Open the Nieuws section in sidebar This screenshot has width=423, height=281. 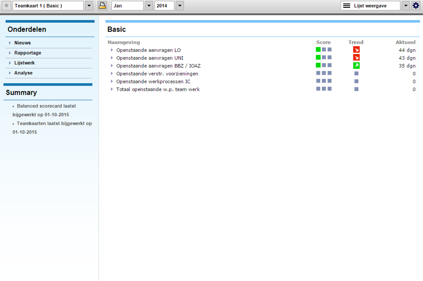(x=22, y=43)
